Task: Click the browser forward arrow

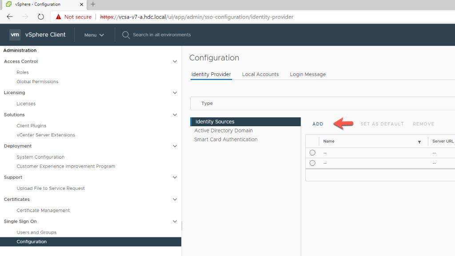Action: (25, 17)
